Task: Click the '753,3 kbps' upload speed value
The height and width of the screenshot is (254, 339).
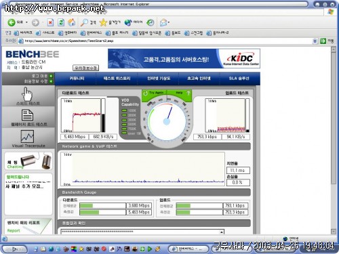Action: point(207,137)
